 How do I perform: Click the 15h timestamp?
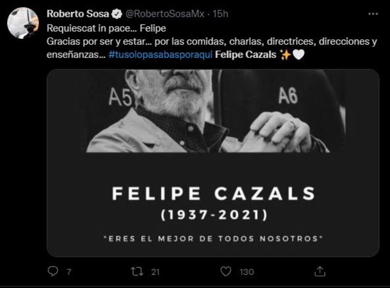[x=221, y=14]
